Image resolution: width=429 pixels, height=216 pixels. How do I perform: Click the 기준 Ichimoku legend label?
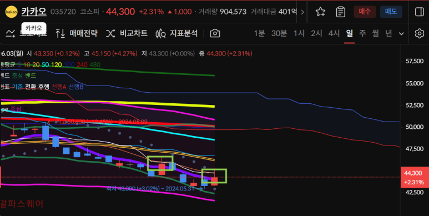17,87
